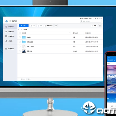Check the box for folder modified 2018-05-18 04:58:31
The width and height of the screenshot is (116, 116).
pos(20,37)
